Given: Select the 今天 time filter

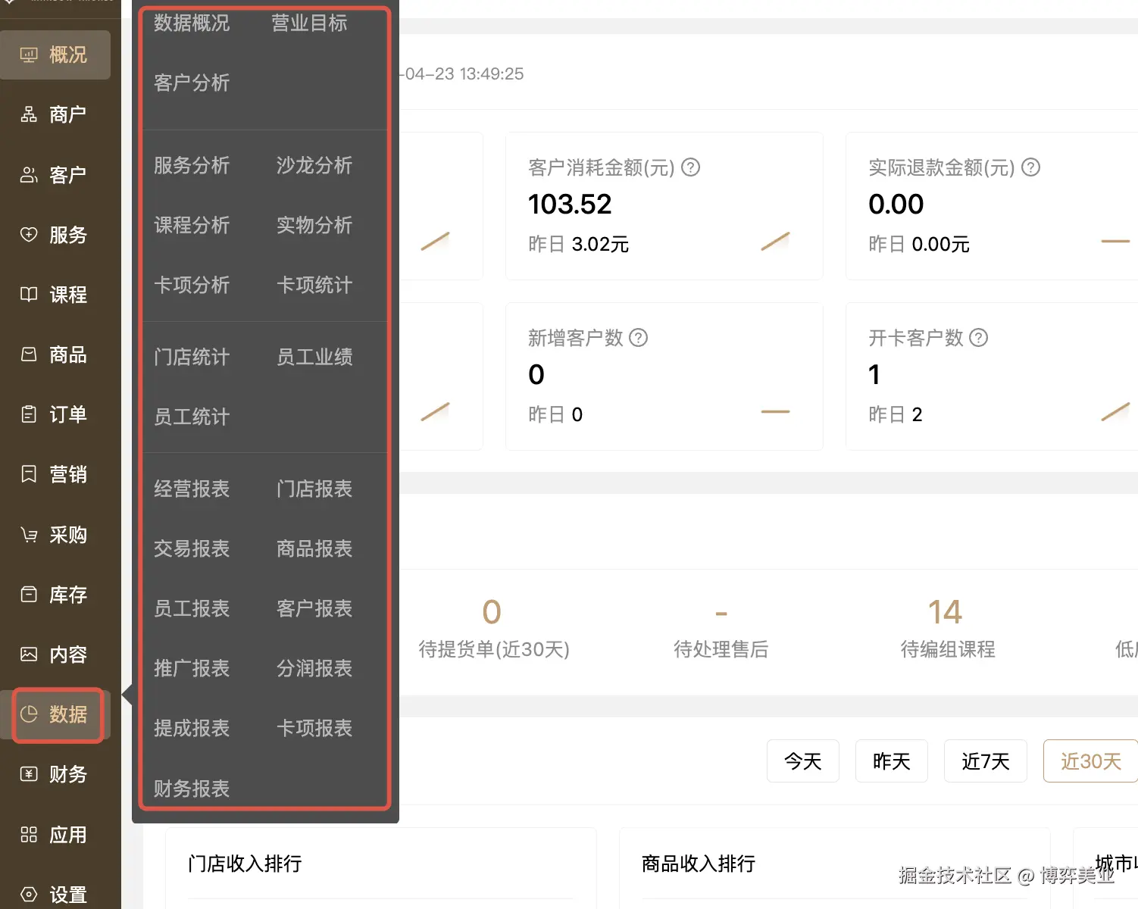Looking at the screenshot, I should [x=802, y=761].
